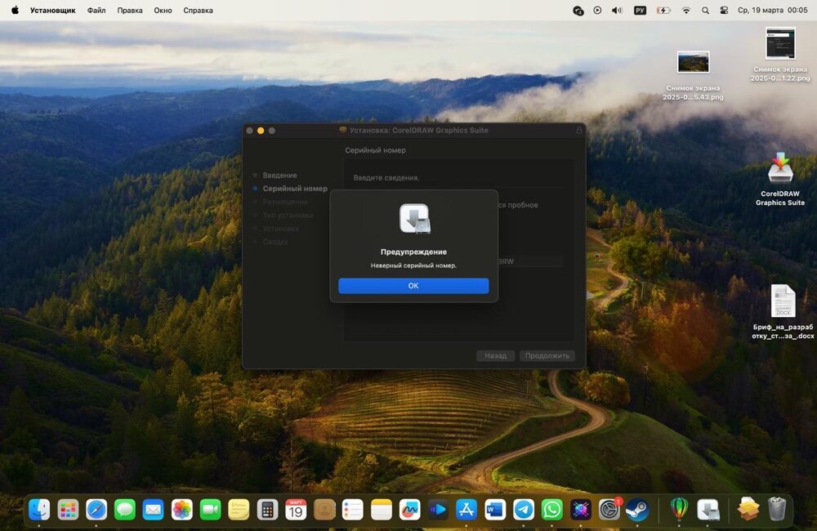Open Telegram from the Dock
The height and width of the screenshot is (531, 817).
coord(524,510)
